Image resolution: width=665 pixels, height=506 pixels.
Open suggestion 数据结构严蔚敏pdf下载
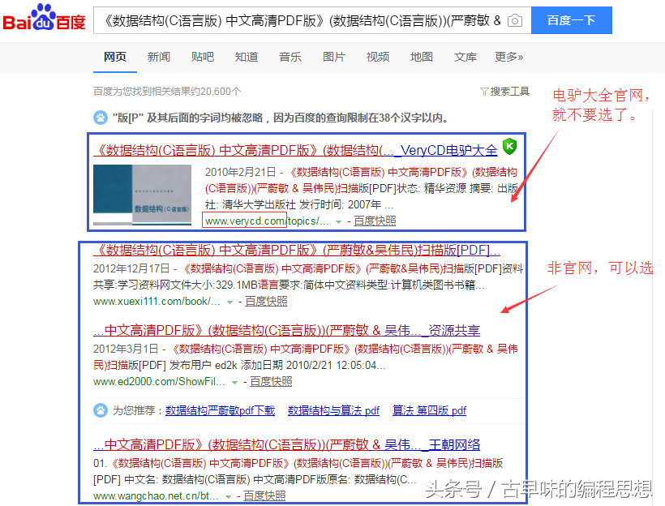click(220, 410)
